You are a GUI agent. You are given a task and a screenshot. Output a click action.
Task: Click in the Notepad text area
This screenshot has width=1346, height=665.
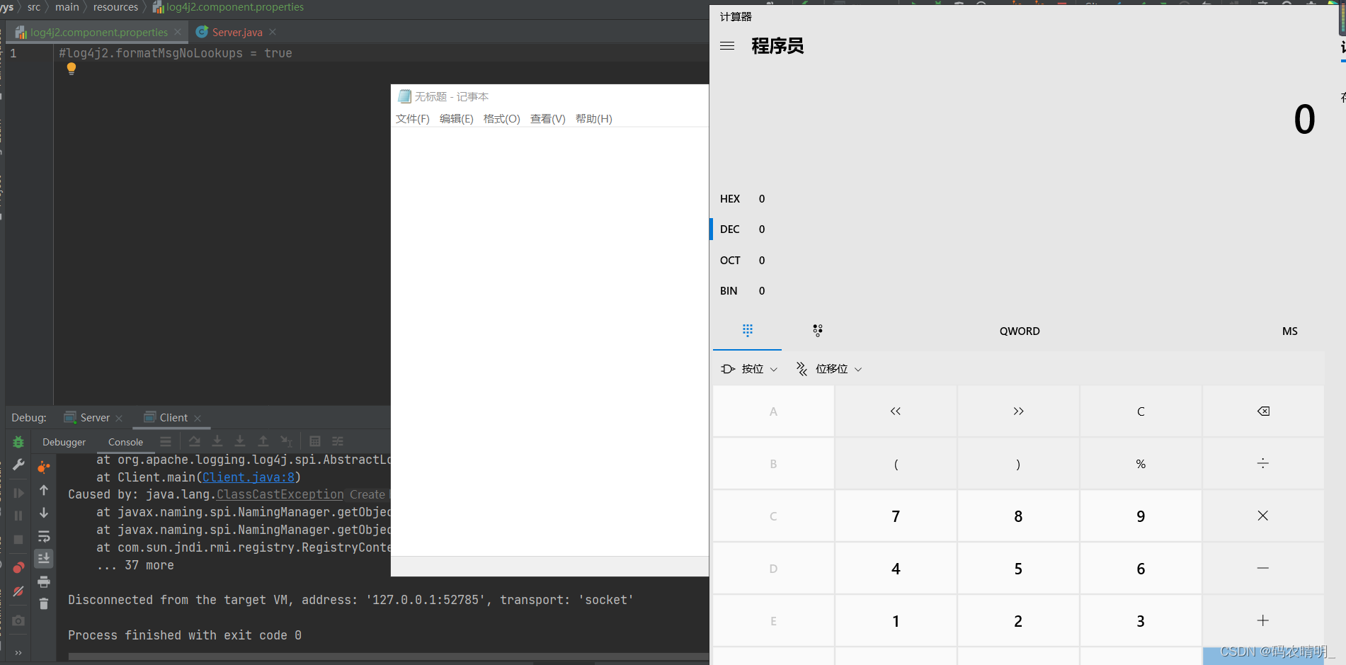(x=549, y=341)
